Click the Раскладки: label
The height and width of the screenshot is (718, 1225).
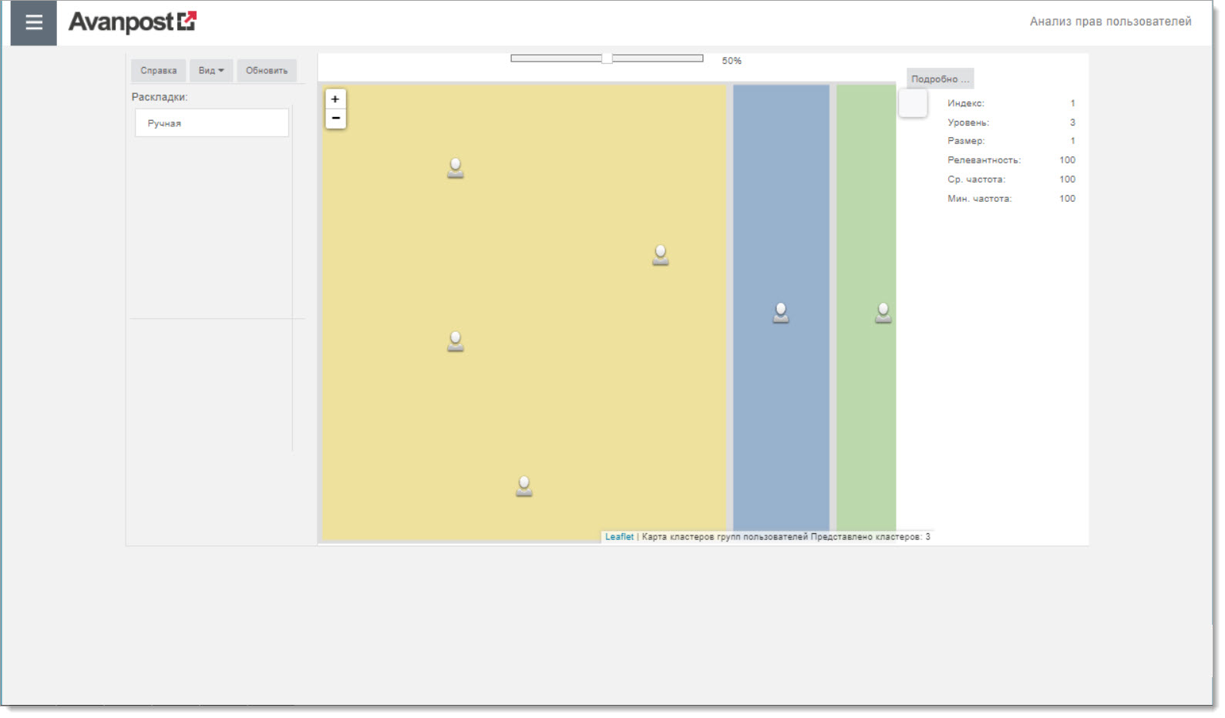click(160, 97)
